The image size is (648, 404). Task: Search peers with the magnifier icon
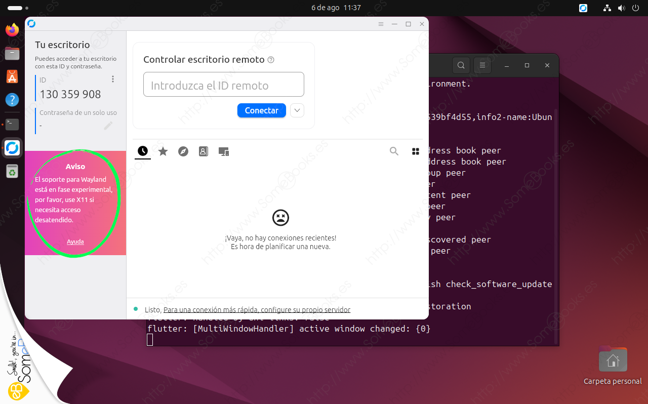394,151
